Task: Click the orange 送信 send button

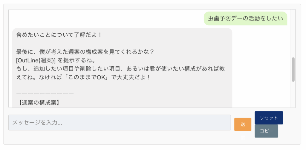Action: point(243,124)
